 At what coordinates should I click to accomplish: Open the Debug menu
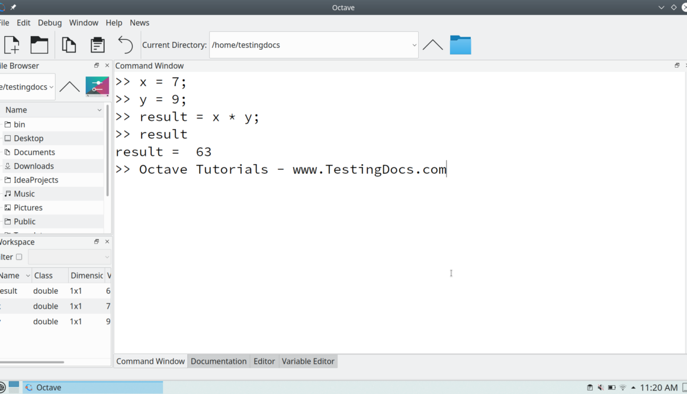coord(50,23)
